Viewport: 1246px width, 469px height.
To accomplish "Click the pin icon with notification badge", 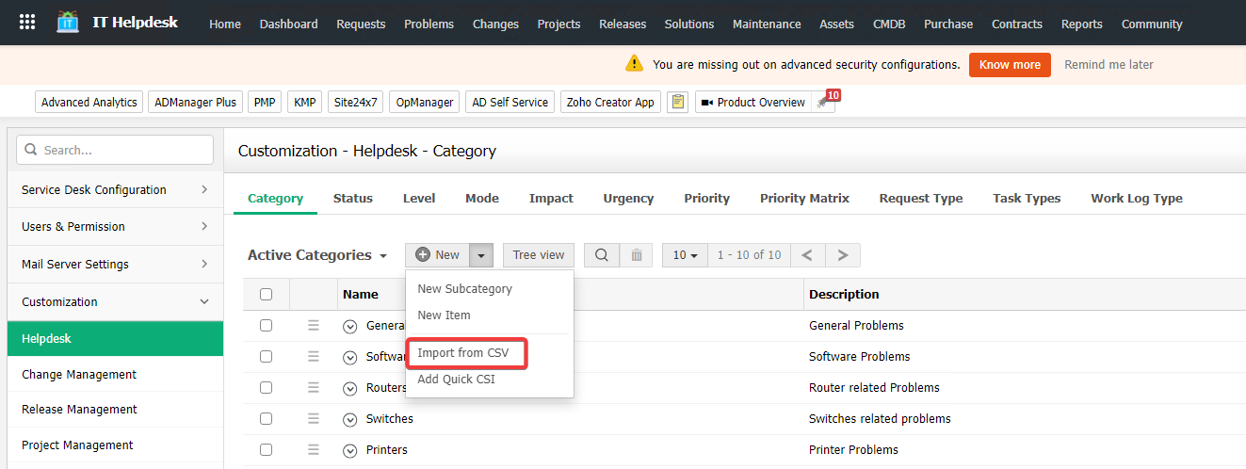I will coord(824,102).
